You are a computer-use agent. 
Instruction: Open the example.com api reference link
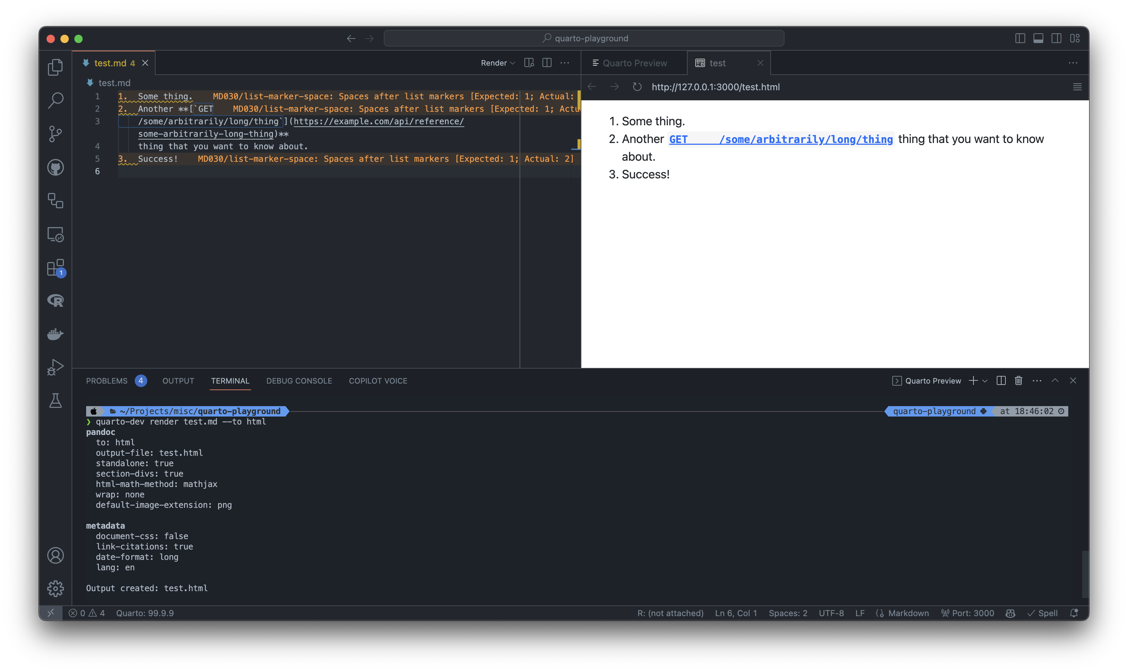click(x=378, y=121)
